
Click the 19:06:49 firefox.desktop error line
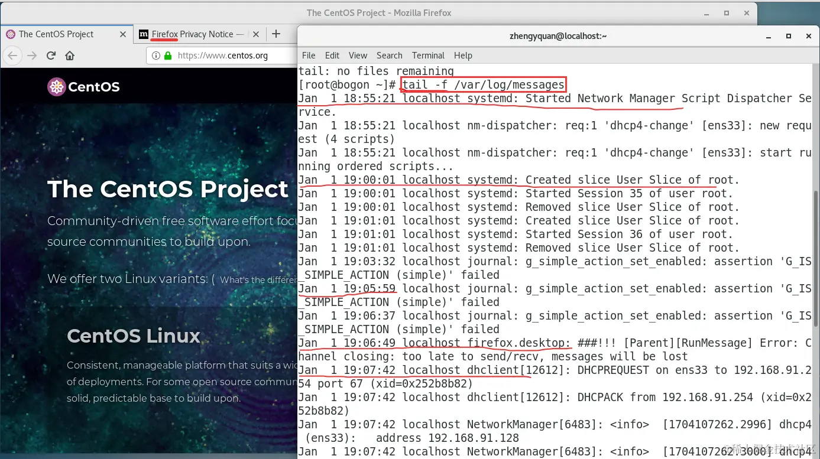tap(555, 350)
